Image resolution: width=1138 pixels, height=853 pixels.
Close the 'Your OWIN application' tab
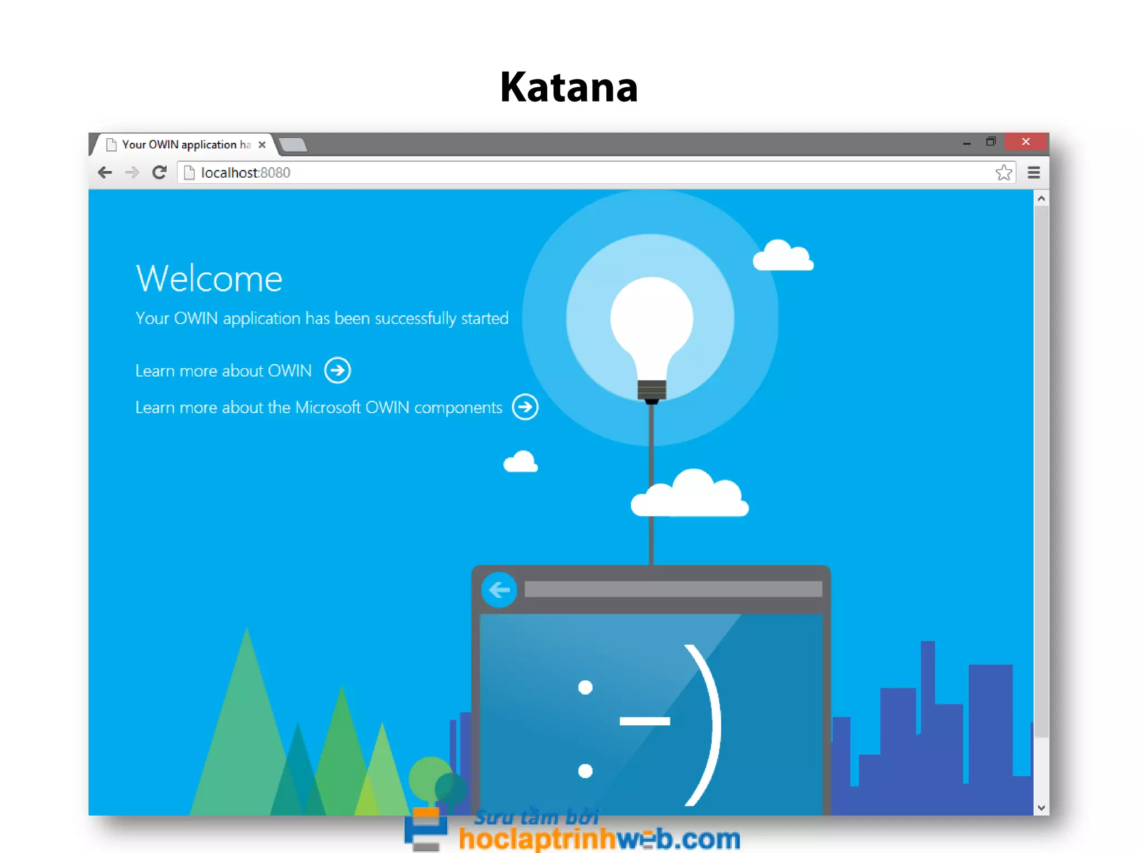262,144
